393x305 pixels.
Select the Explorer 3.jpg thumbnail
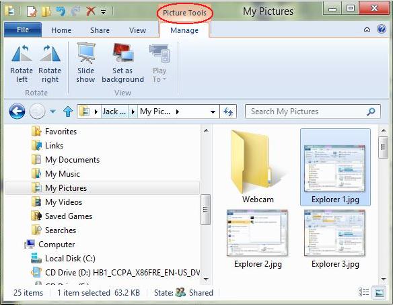pos(335,239)
